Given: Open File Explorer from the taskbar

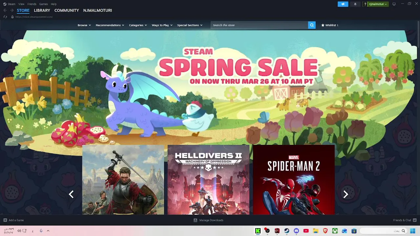Looking at the screenshot, I should [315, 231].
